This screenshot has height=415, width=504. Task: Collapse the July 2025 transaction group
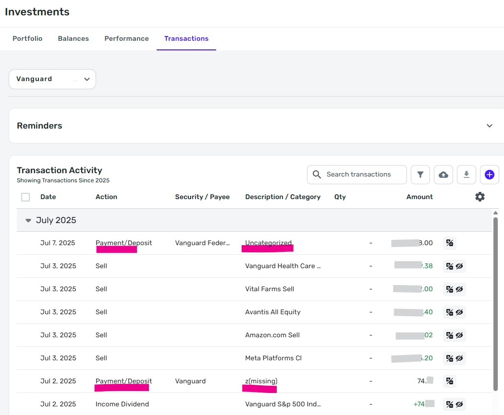[28, 221]
